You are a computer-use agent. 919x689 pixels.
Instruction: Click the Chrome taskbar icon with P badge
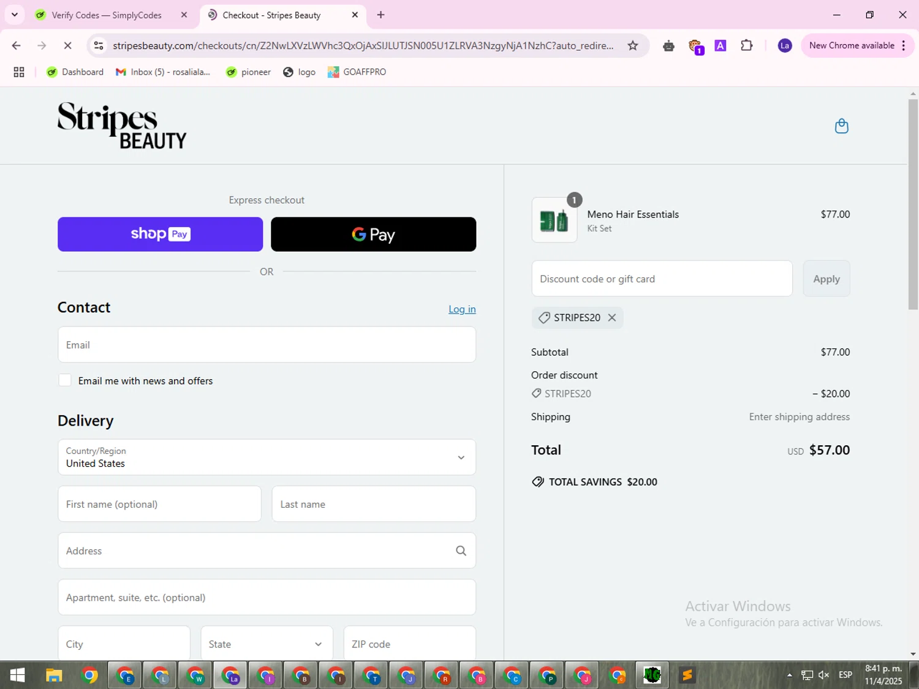pyautogui.click(x=547, y=675)
